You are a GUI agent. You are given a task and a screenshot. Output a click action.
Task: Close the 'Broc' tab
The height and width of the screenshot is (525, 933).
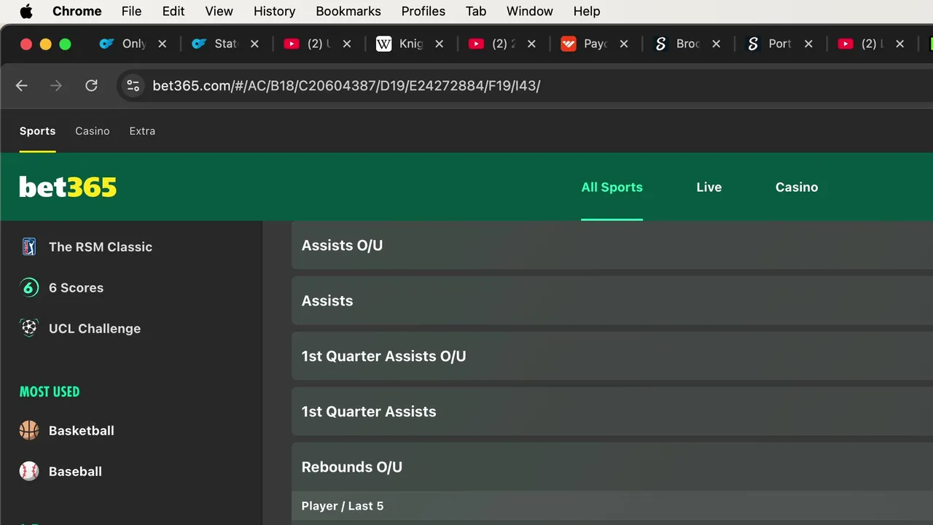pyautogui.click(x=716, y=44)
